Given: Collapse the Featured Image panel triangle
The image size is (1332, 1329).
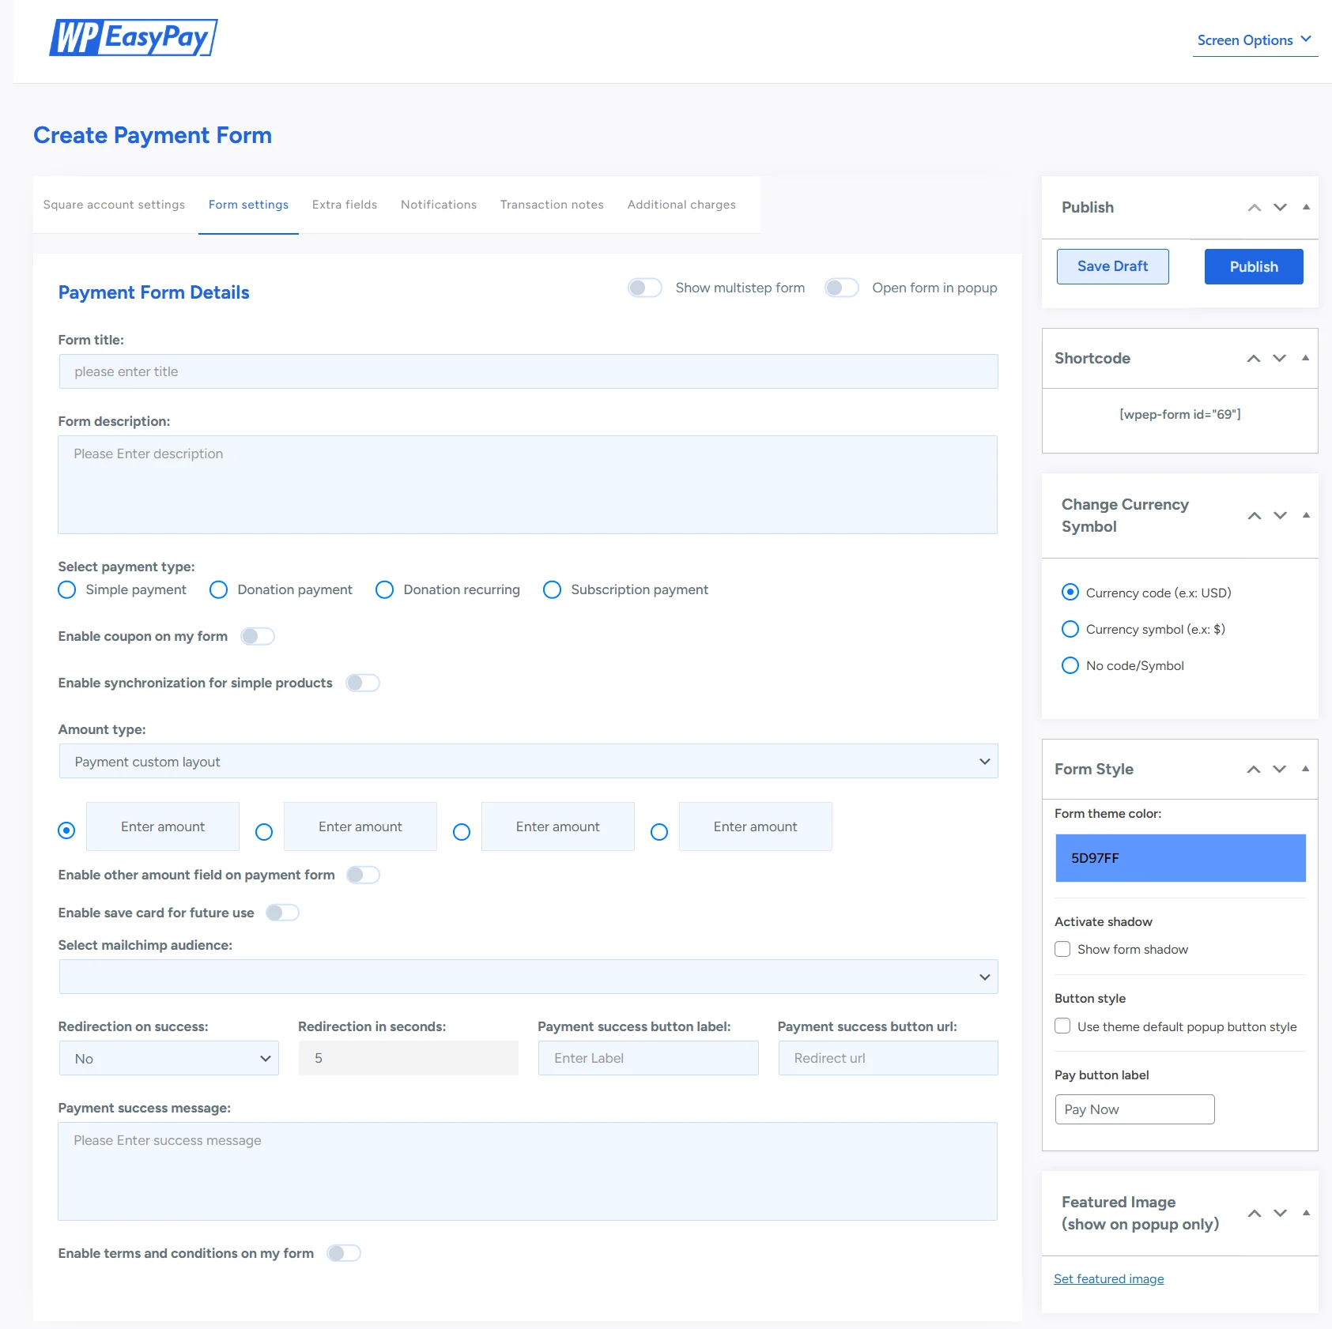Looking at the screenshot, I should pyautogui.click(x=1306, y=1213).
